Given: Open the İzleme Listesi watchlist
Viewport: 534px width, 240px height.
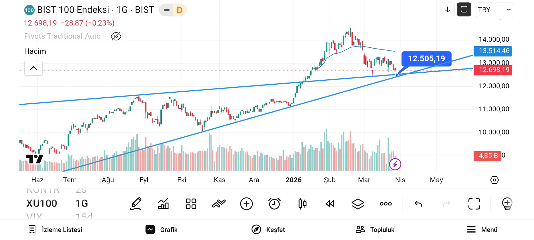Looking at the screenshot, I should [x=55, y=230].
